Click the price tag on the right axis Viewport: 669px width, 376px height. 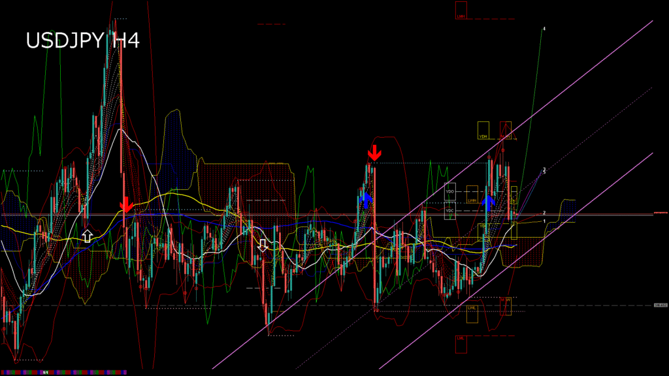pyautogui.click(x=661, y=305)
